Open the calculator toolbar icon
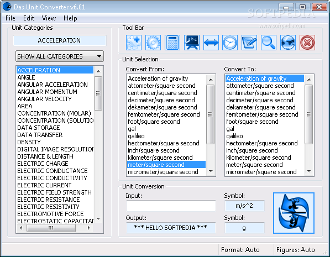This screenshot has width=330, height=257. 172,43
